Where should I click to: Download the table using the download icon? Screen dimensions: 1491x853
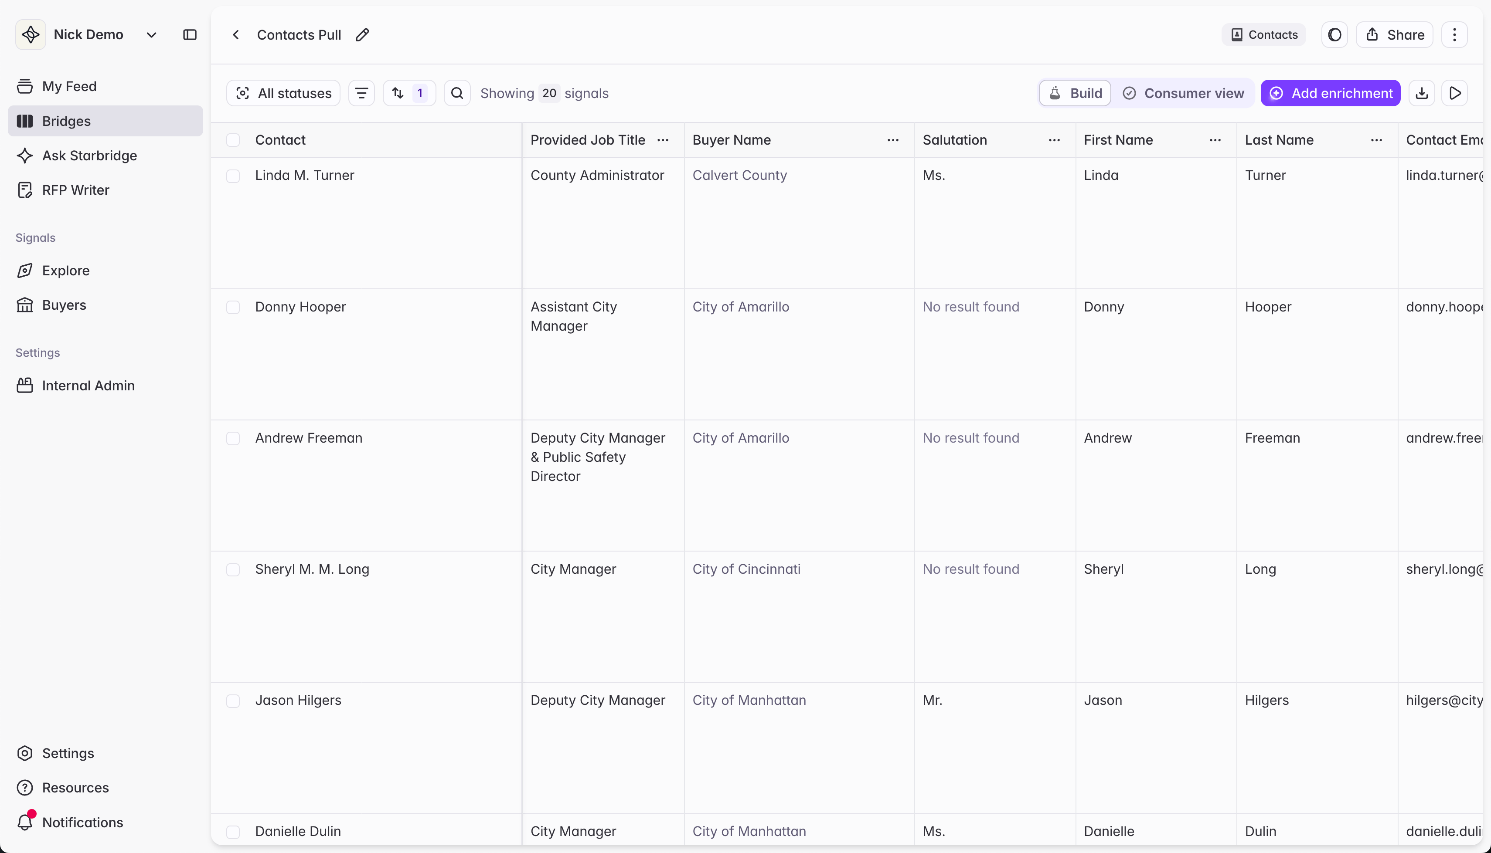coord(1422,93)
